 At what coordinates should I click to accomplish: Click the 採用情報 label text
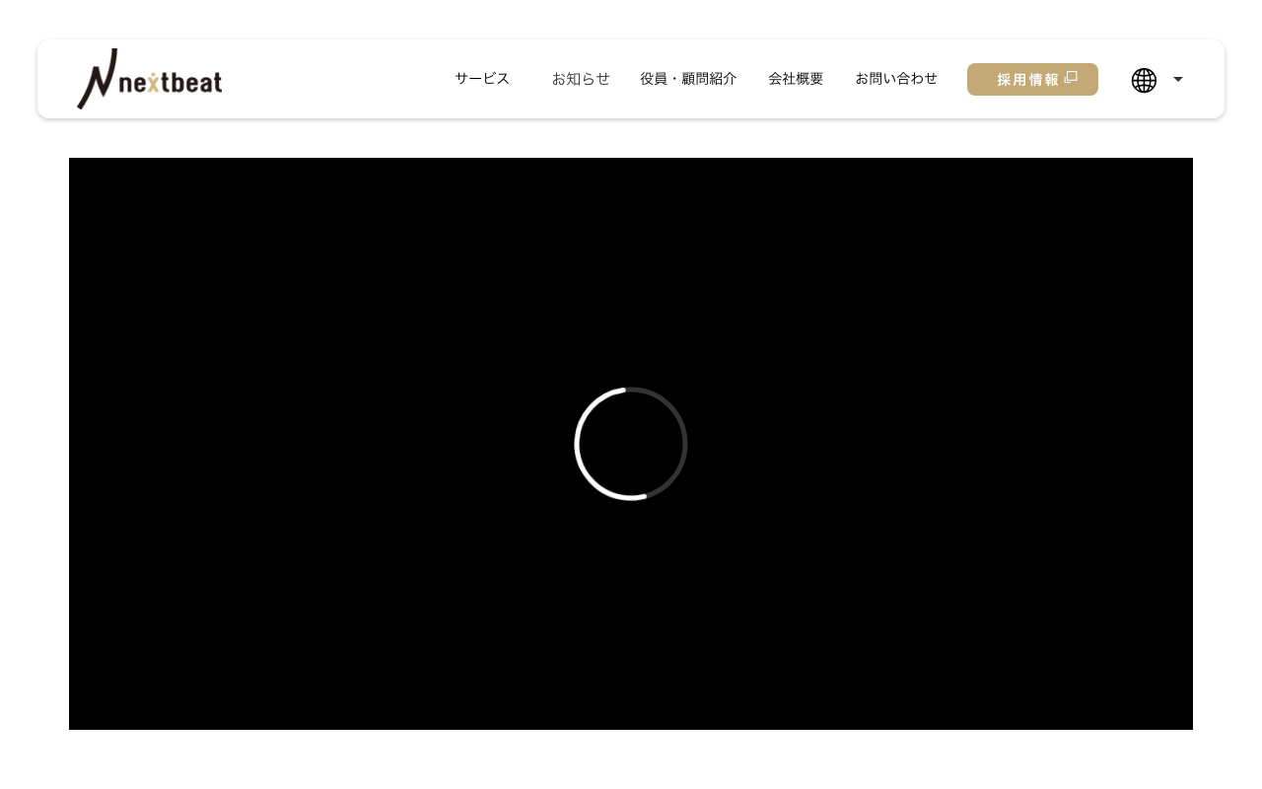[x=1027, y=80]
